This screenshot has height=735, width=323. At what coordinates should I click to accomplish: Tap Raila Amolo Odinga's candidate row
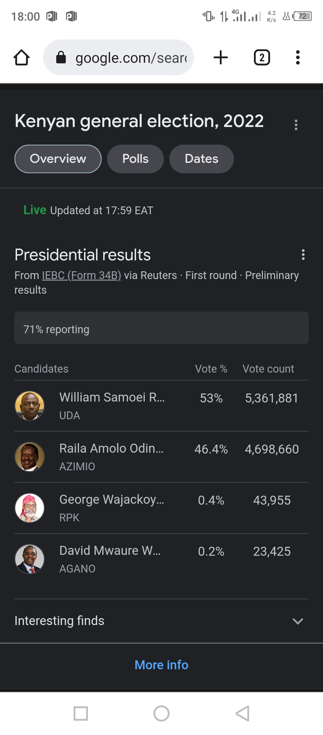161,457
